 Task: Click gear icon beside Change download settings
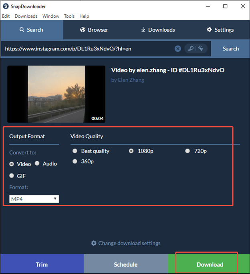[94, 243]
